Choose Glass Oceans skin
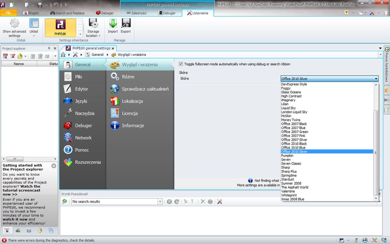The height and width of the screenshot is (244, 390). (x=327, y=92)
